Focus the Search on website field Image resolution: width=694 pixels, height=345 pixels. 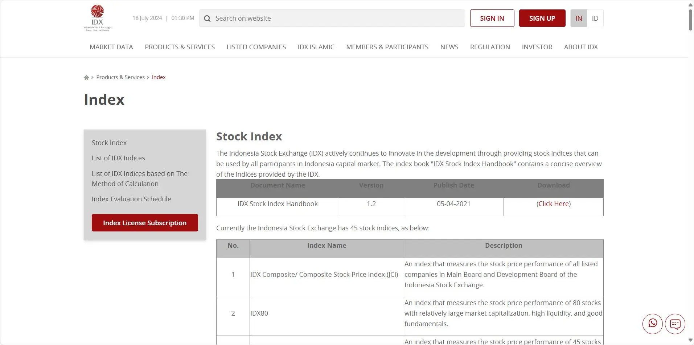tap(332, 18)
